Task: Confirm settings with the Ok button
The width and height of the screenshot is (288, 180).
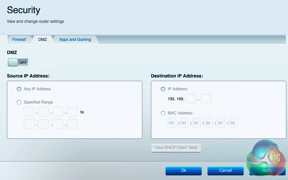Action: 184,171
